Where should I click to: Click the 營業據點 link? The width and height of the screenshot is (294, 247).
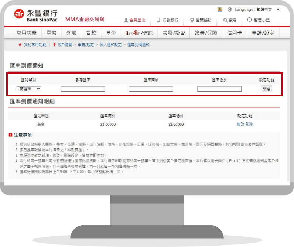pos(204,20)
